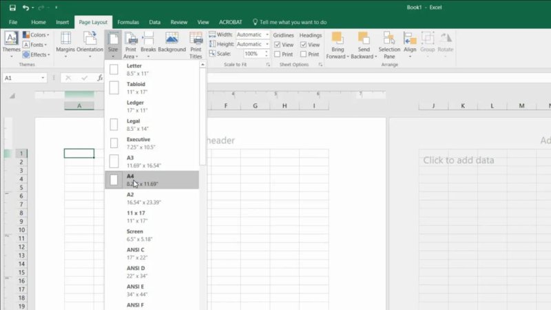
Task: Click the cancel X in the formula bar
Action: pos(68,78)
